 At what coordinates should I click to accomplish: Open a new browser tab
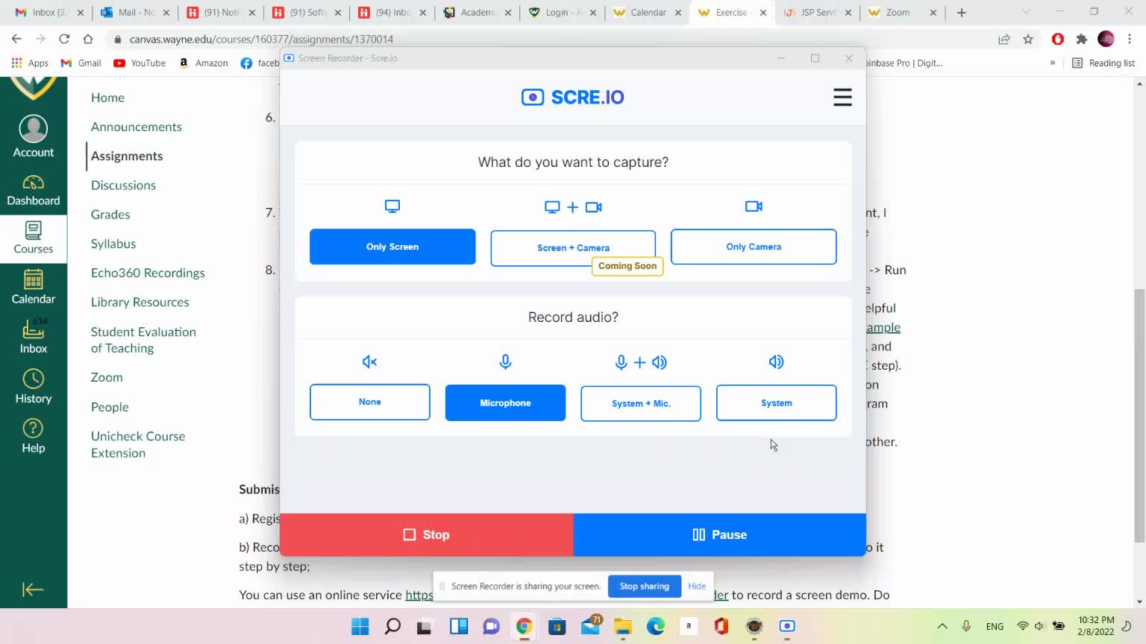[x=962, y=13]
